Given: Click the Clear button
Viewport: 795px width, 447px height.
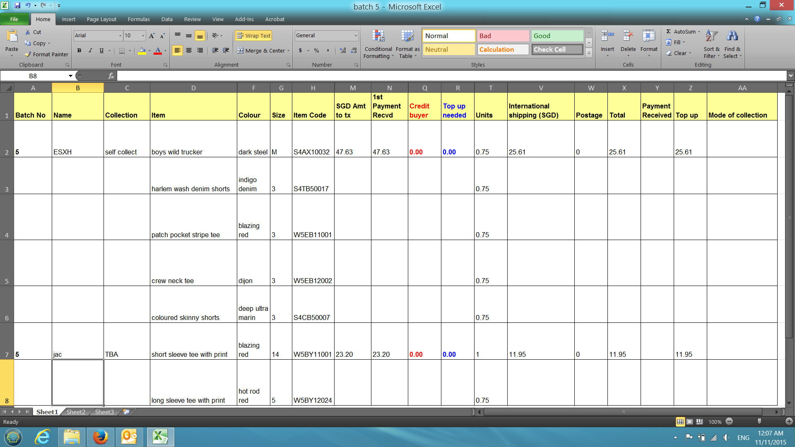Looking at the screenshot, I should 678,53.
